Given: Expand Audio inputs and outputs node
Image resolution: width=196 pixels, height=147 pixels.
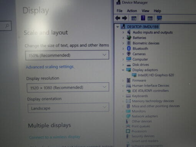Looking at the screenshot, I should 123,32.
